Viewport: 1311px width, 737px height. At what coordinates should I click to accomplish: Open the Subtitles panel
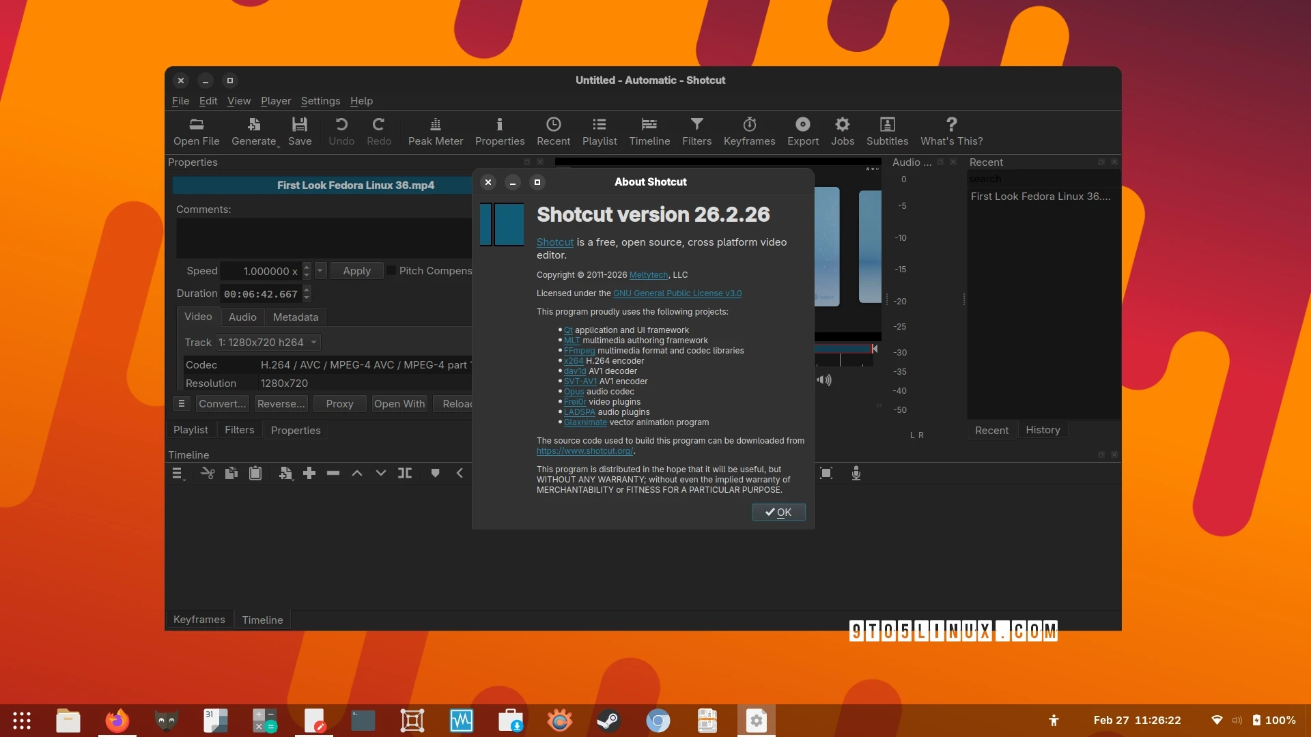(x=886, y=131)
